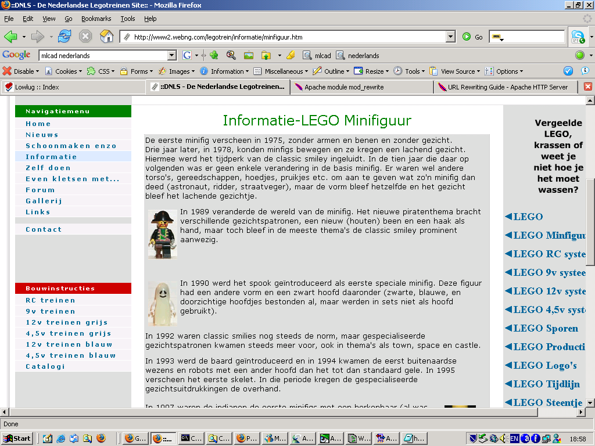Click the magnifier site search icon

[231, 55]
